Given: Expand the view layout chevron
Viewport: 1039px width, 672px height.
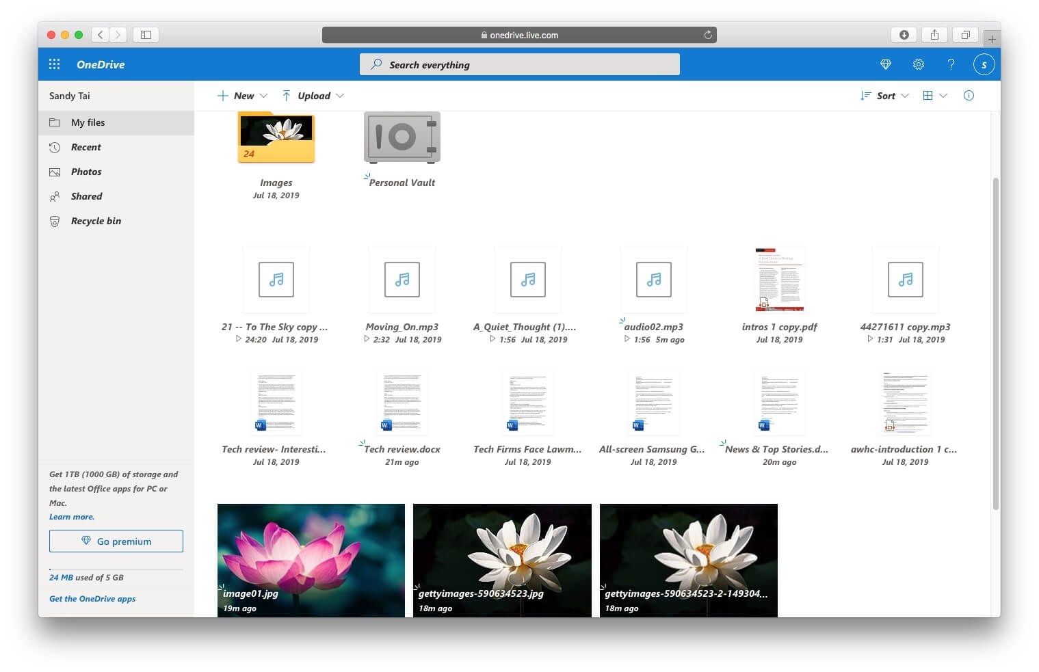Looking at the screenshot, I should pyautogui.click(x=944, y=96).
